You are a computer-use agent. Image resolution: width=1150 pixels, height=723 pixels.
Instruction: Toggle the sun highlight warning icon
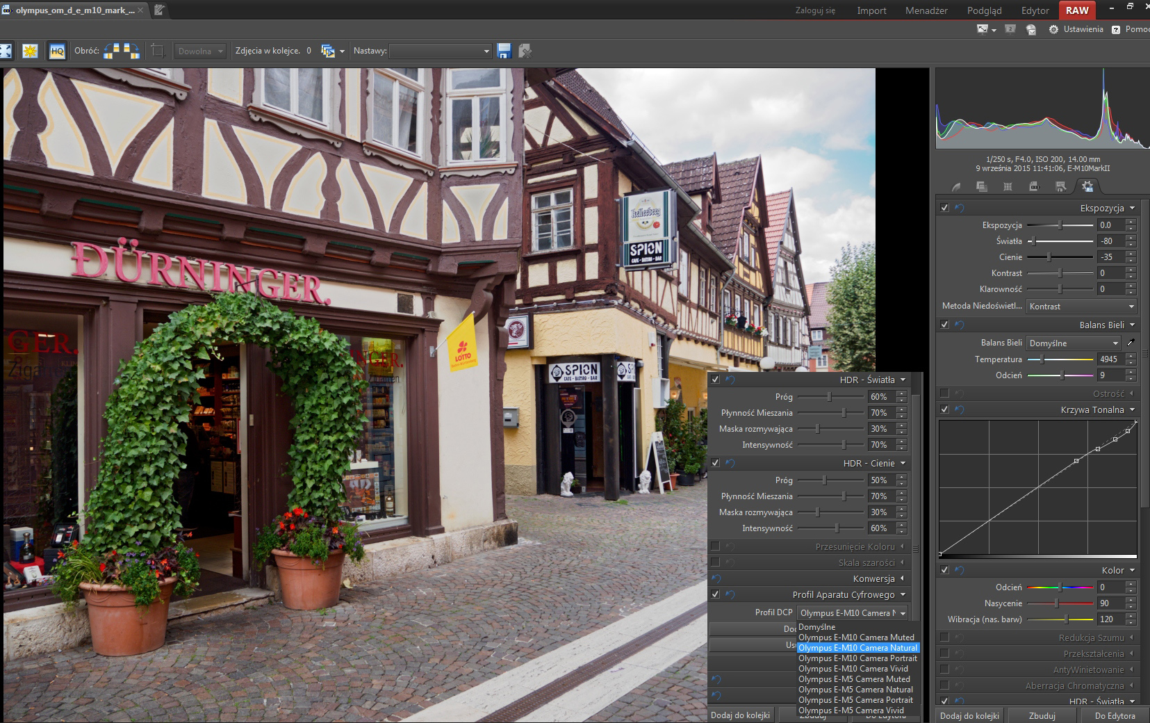pyautogui.click(x=30, y=51)
